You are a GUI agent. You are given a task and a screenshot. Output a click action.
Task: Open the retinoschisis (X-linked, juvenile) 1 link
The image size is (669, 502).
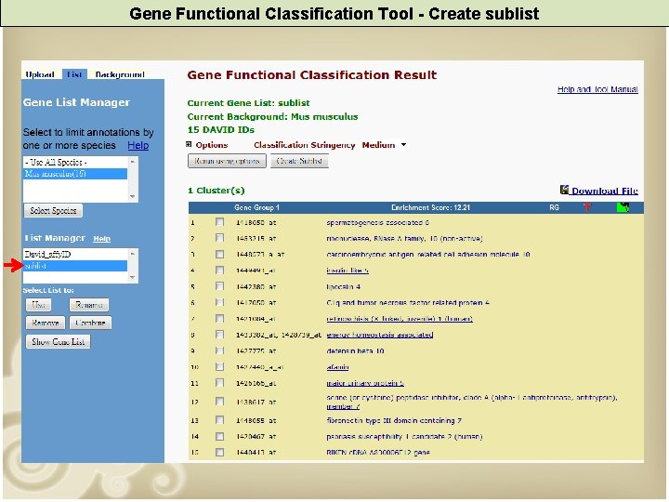tap(400, 319)
